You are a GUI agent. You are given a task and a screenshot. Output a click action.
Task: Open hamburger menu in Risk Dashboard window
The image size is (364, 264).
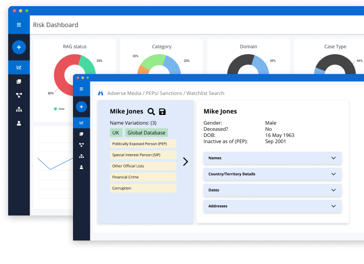click(19, 25)
